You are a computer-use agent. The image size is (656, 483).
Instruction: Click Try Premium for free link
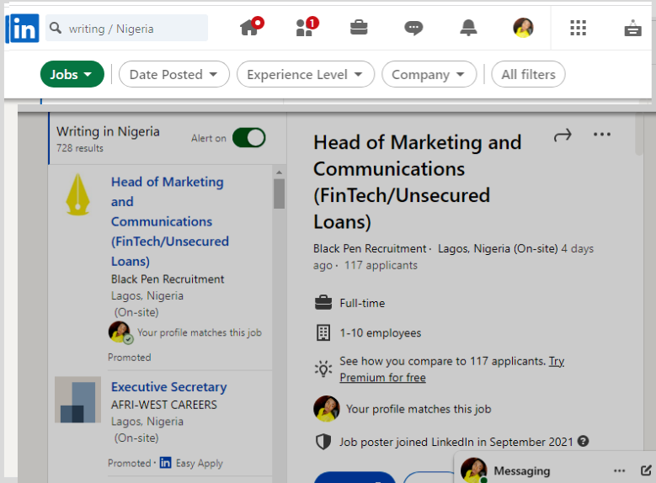pos(452,369)
